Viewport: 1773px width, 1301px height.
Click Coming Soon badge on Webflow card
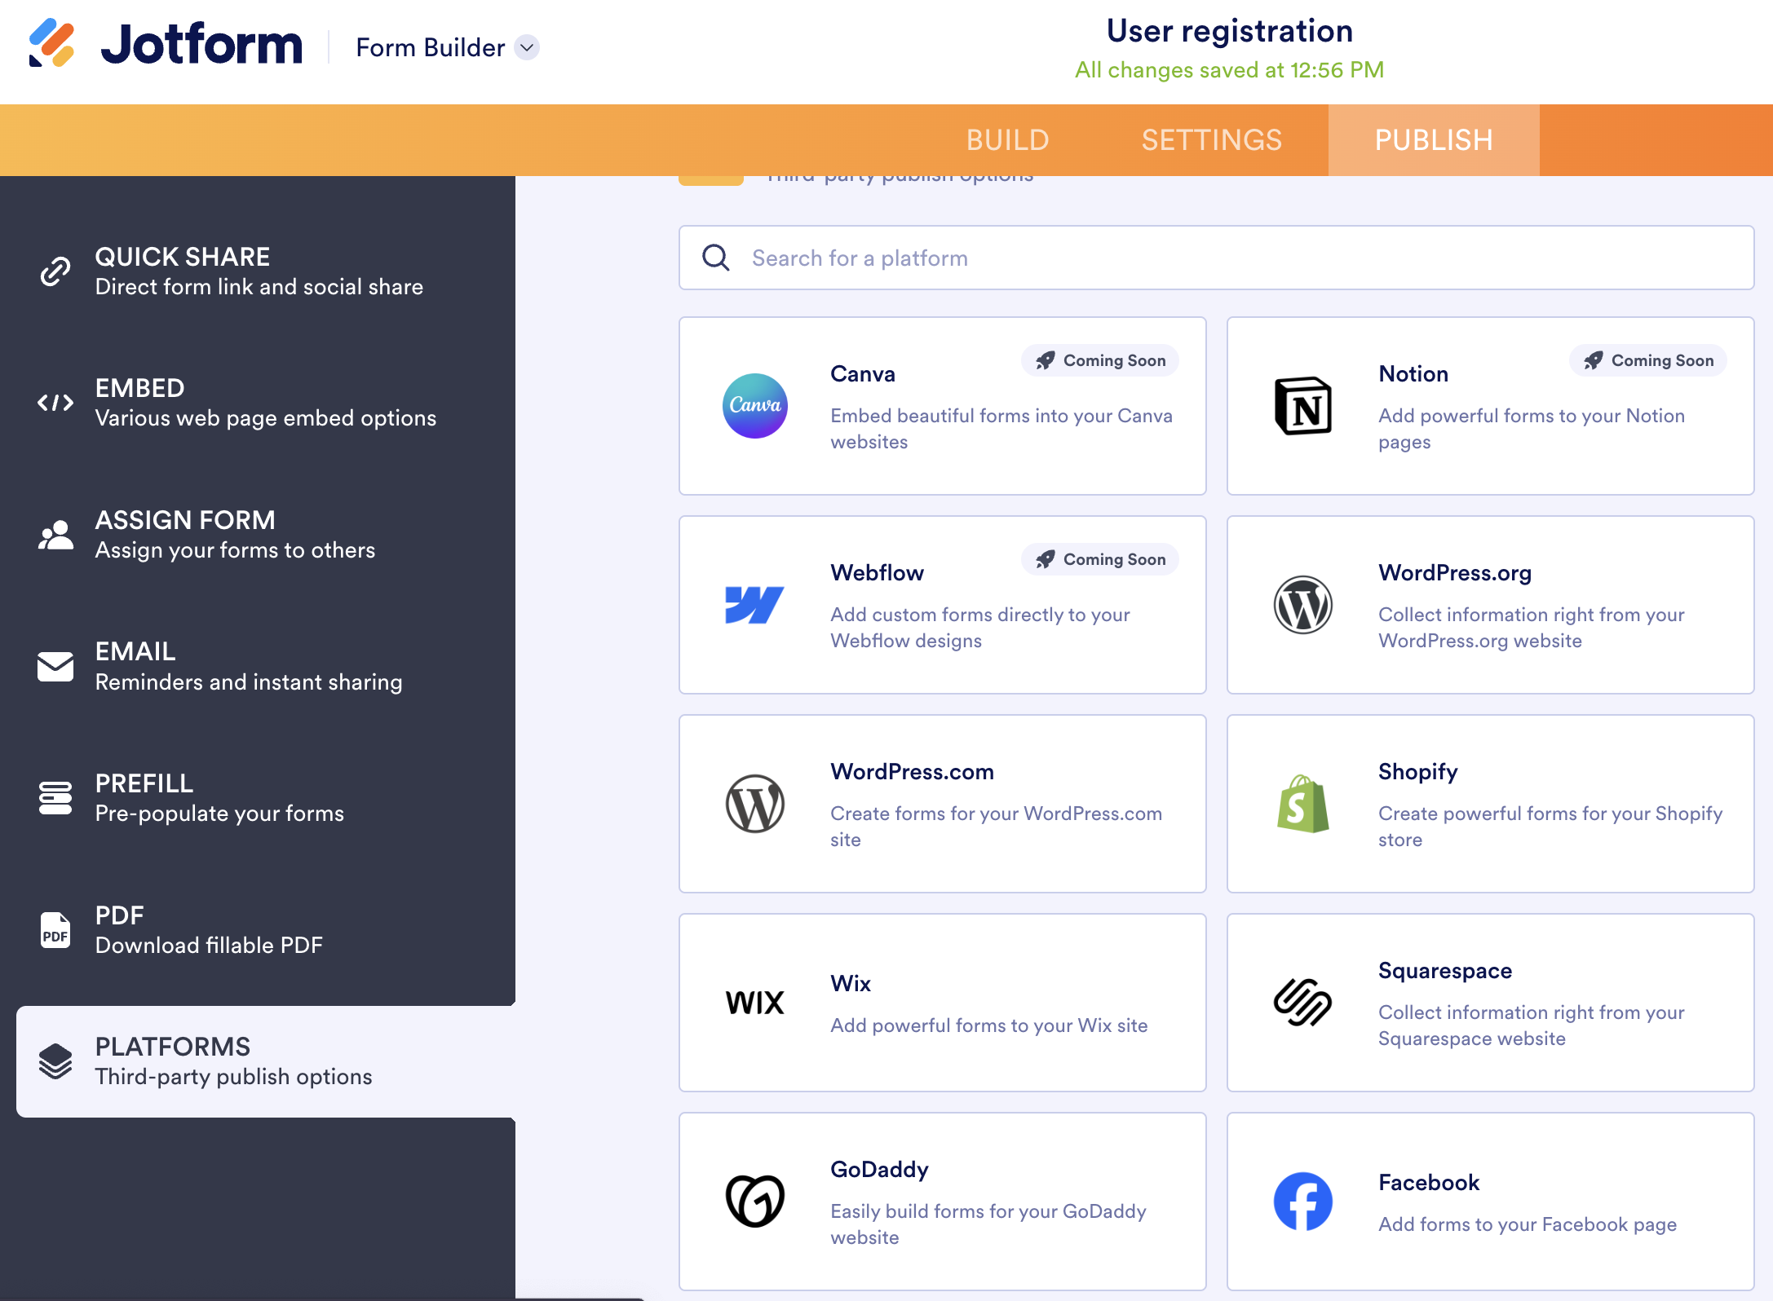click(x=1100, y=559)
